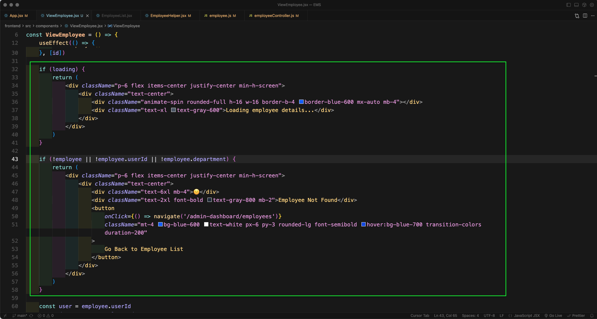Click on 'Go Back to Employee List' text
597x319 pixels.
click(144, 249)
